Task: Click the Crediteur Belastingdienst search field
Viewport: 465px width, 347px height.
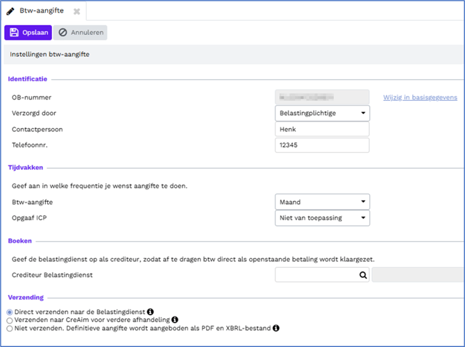Action: (x=316, y=275)
